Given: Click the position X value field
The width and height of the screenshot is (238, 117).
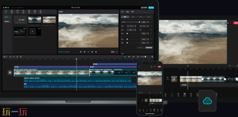Looking at the screenshot, I should click(x=131, y=26).
